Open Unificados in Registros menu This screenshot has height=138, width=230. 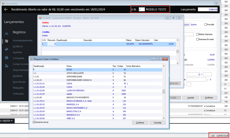[18, 94]
